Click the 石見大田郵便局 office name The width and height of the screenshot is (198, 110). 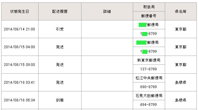[149, 96]
